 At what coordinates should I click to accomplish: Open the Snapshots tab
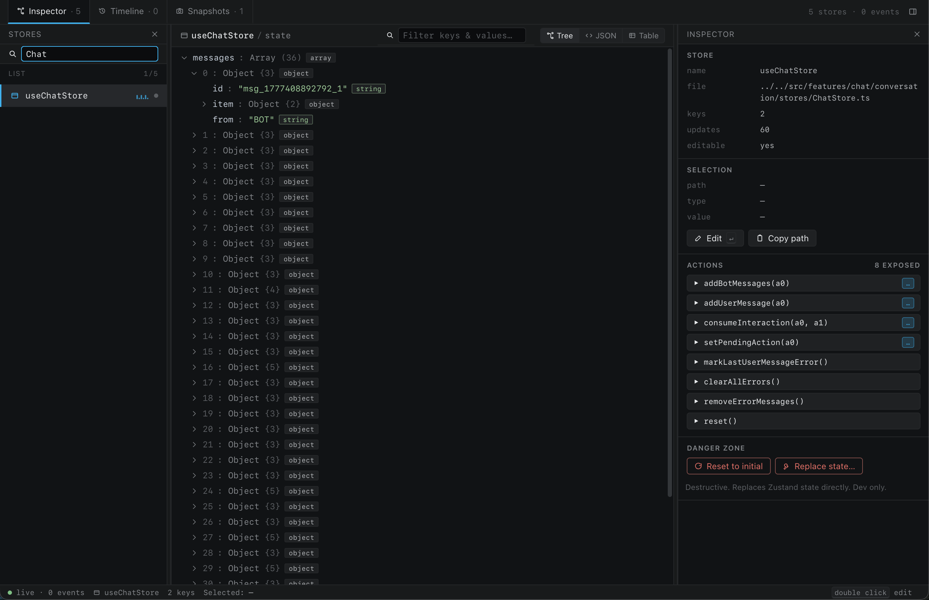click(210, 11)
